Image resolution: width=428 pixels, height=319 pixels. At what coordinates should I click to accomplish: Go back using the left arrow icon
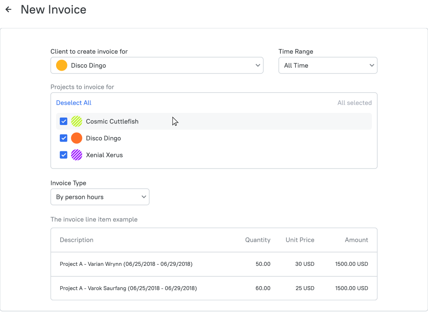coord(9,10)
